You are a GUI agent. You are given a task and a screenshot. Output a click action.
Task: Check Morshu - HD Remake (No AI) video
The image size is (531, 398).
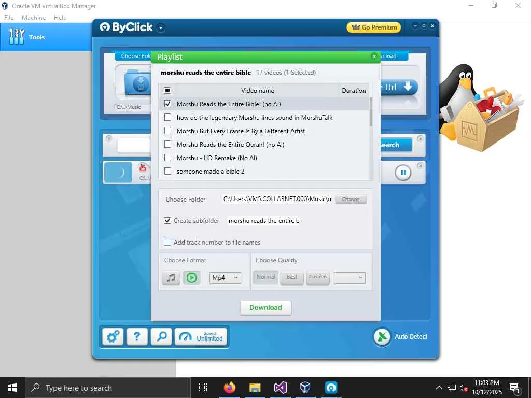click(x=167, y=158)
